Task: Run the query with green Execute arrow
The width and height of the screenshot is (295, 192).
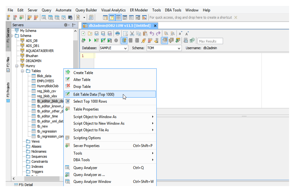Action: coord(90,41)
